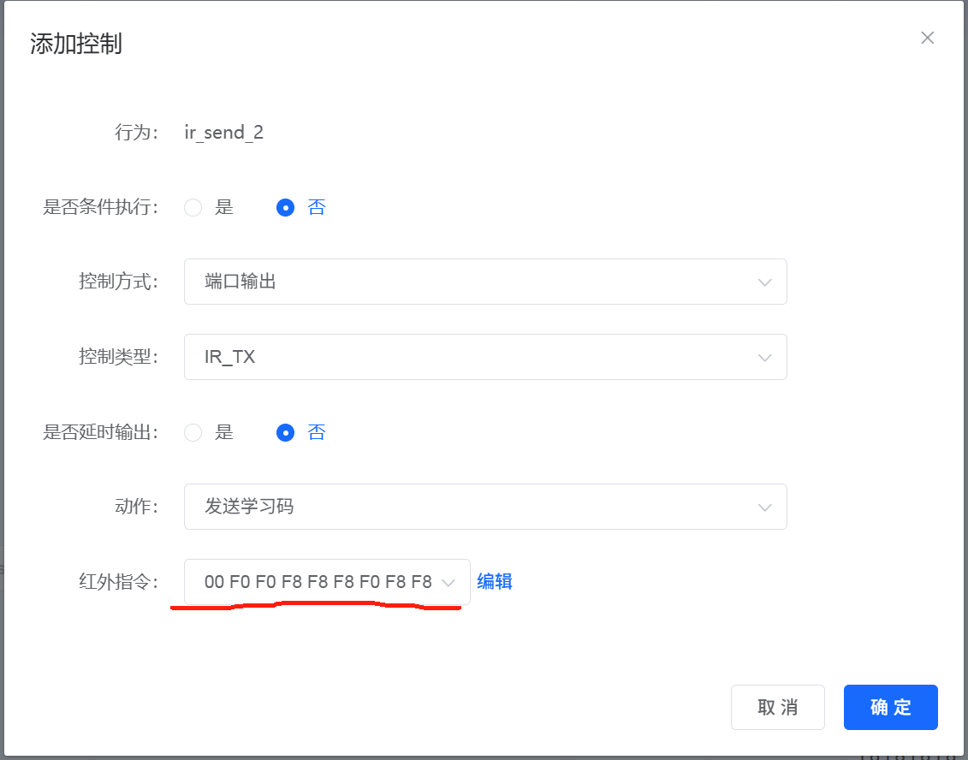
Task: Click the ir_send_2 behavior value
Action: click(x=223, y=132)
